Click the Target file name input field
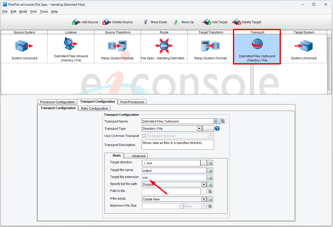This screenshot has width=333, height=227. click(x=174, y=171)
